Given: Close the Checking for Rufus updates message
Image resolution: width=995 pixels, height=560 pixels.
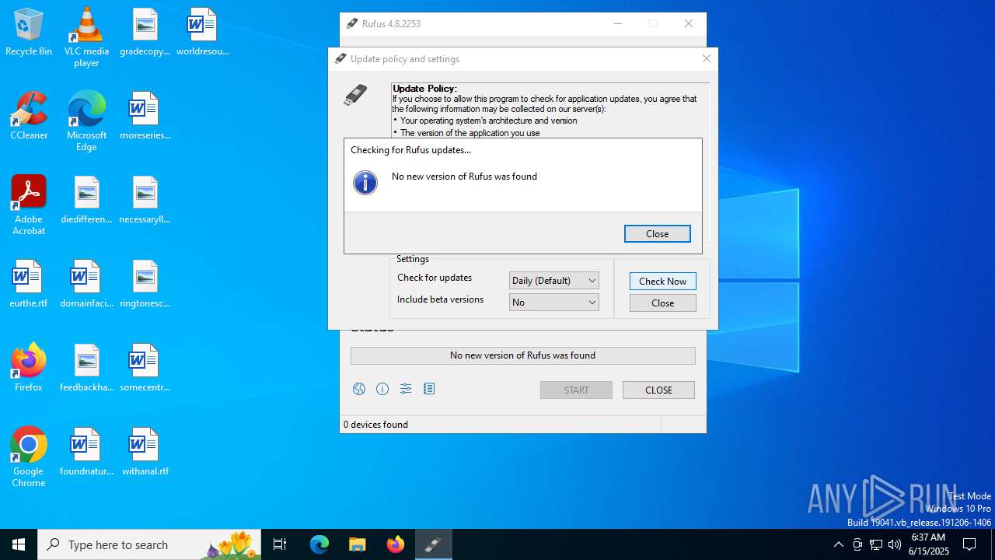Looking at the screenshot, I should 658,233.
